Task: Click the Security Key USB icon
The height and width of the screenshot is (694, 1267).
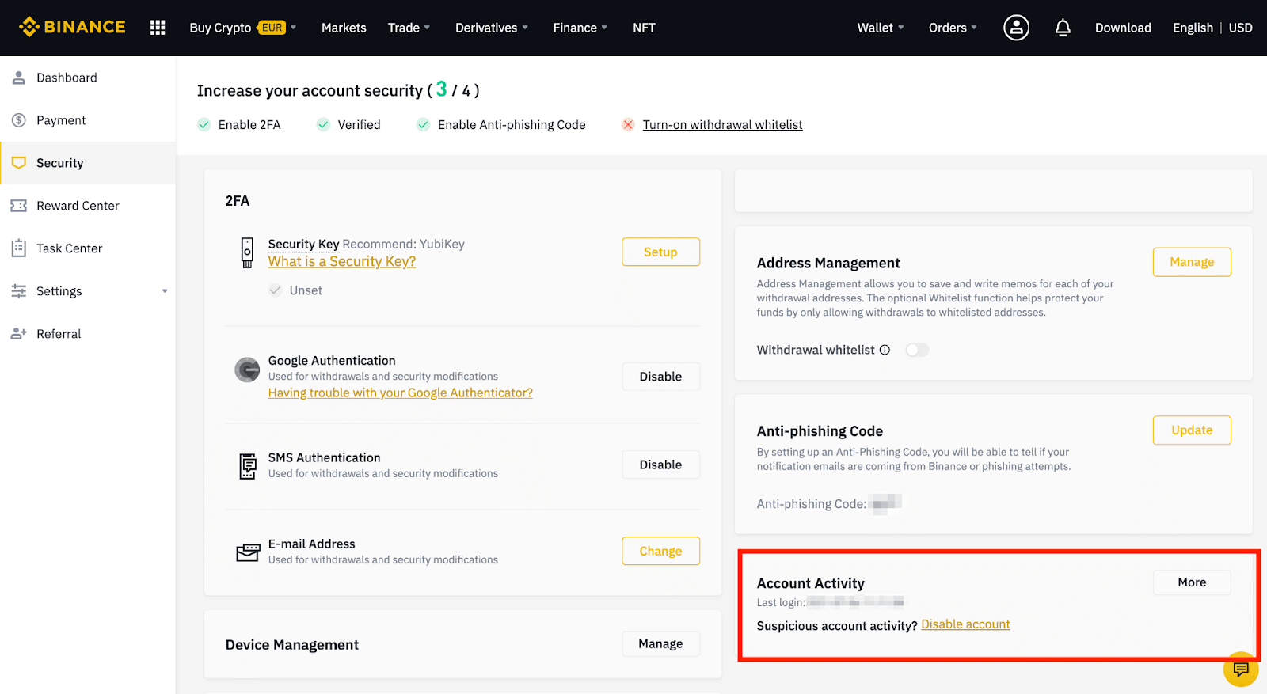Action: coord(247,253)
